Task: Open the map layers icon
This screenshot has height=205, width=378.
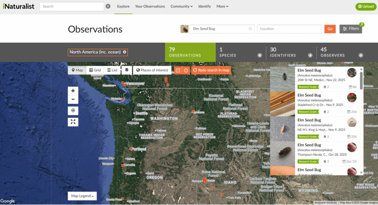Action: coord(127,70)
